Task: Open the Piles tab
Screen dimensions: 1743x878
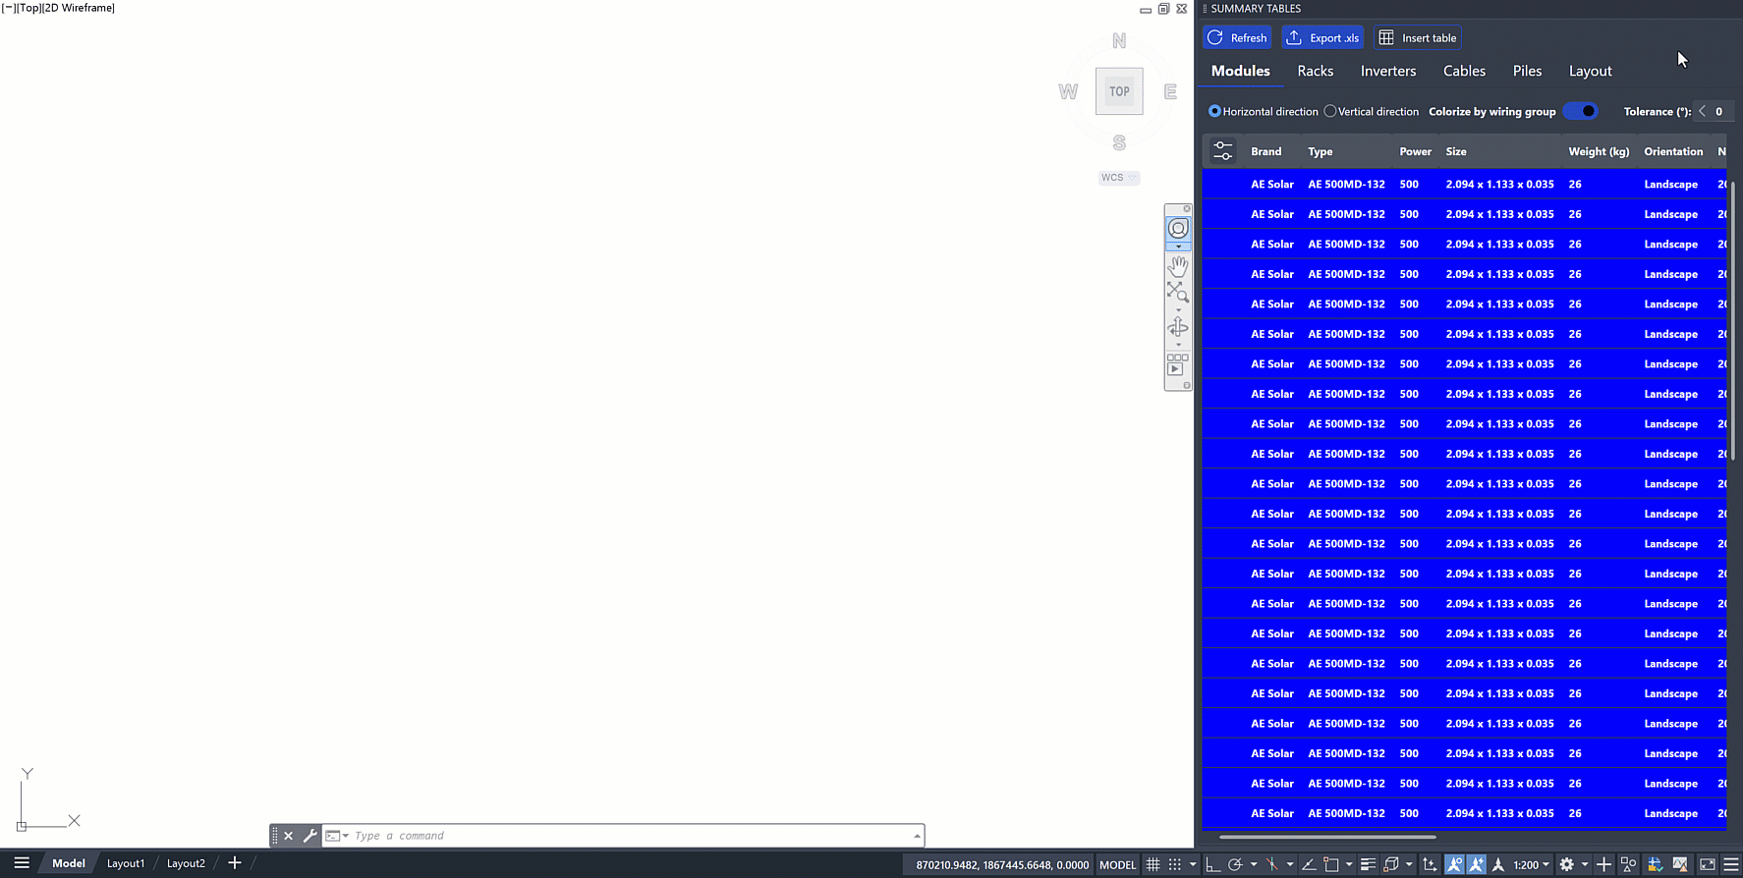Action: 1527,71
